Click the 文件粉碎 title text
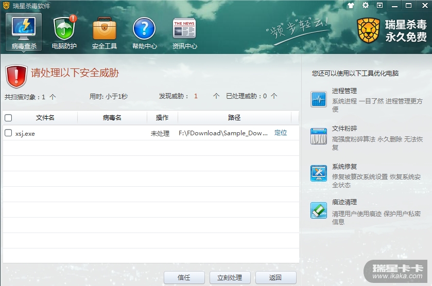 [x=344, y=129]
